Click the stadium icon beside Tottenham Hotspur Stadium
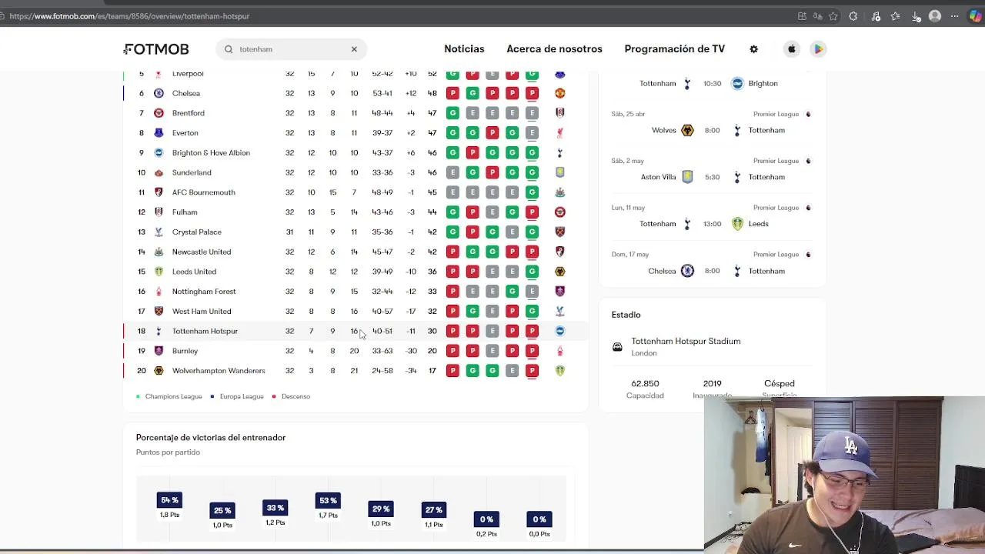 tap(617, 347)
